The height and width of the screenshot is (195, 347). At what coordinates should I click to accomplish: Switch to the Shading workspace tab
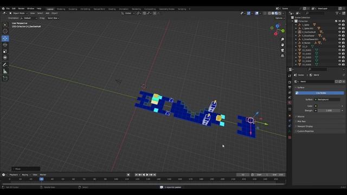[x=112, y=9]
